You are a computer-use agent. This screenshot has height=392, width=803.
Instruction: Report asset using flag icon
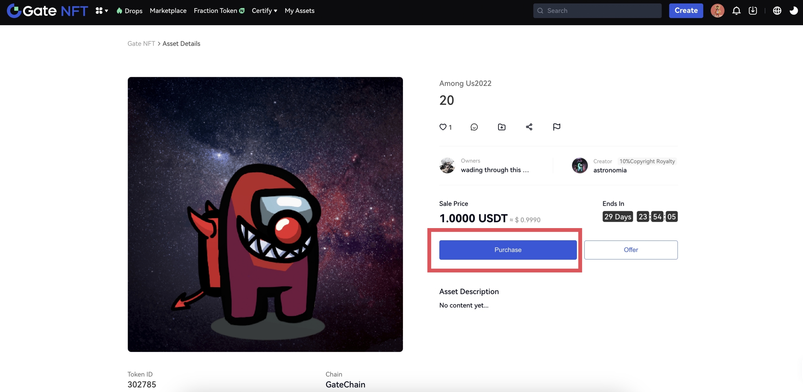click(x=556, y=127)
